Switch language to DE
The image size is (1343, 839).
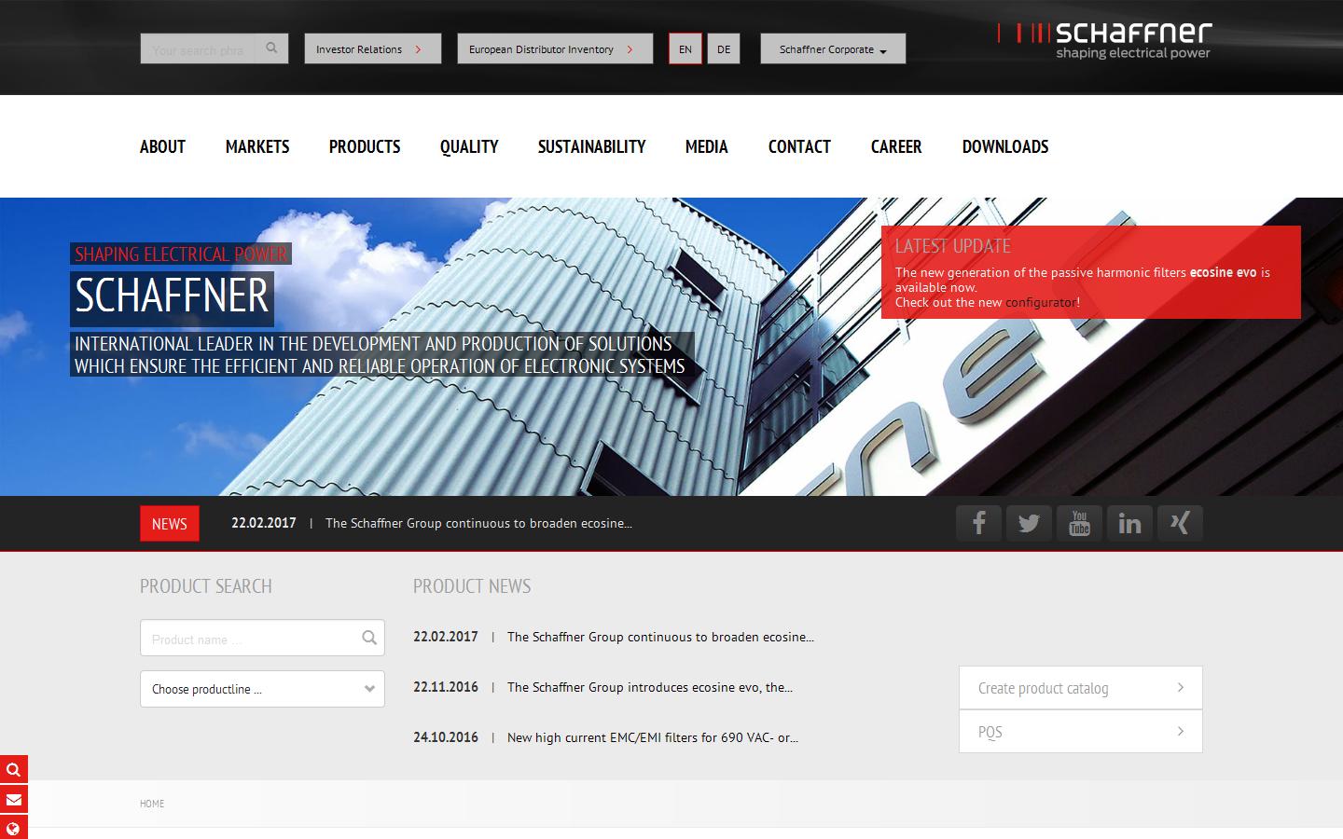724,48
